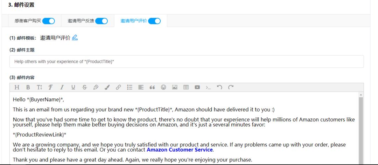Turn off the 邀请用户反馈 toggle switch

click(x=101, y=21)
